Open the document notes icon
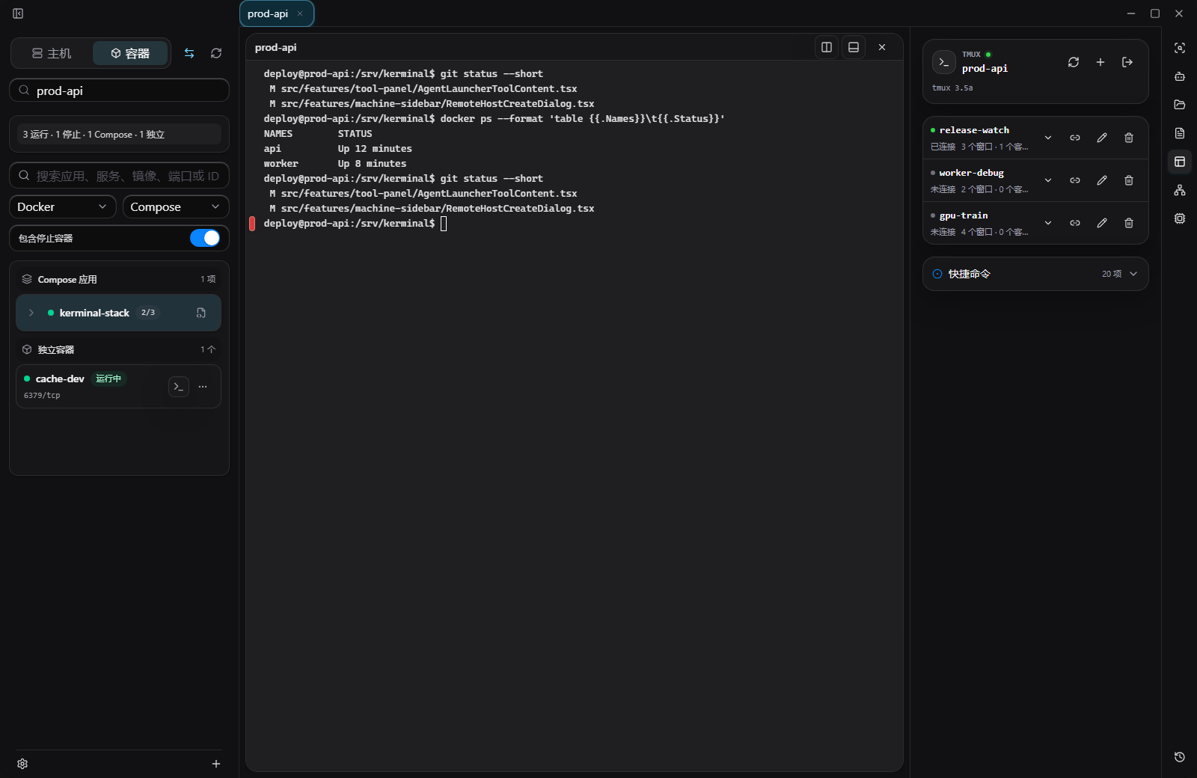The height and width of the screenshot is (778, 1197). (1180, 133)
